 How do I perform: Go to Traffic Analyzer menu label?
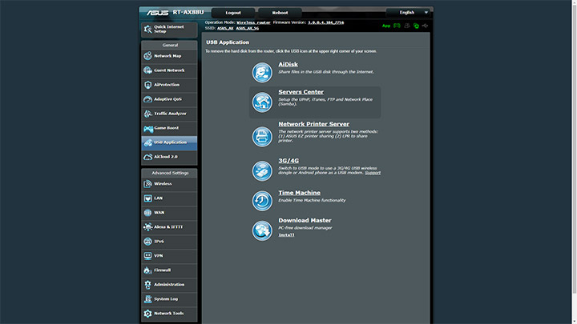coord(171,114)
